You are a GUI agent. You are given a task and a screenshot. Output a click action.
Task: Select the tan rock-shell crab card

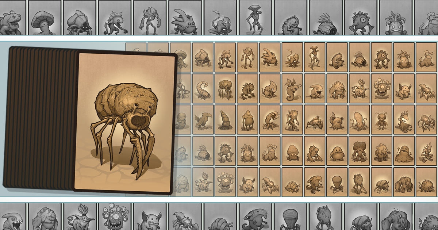(203, 57)
